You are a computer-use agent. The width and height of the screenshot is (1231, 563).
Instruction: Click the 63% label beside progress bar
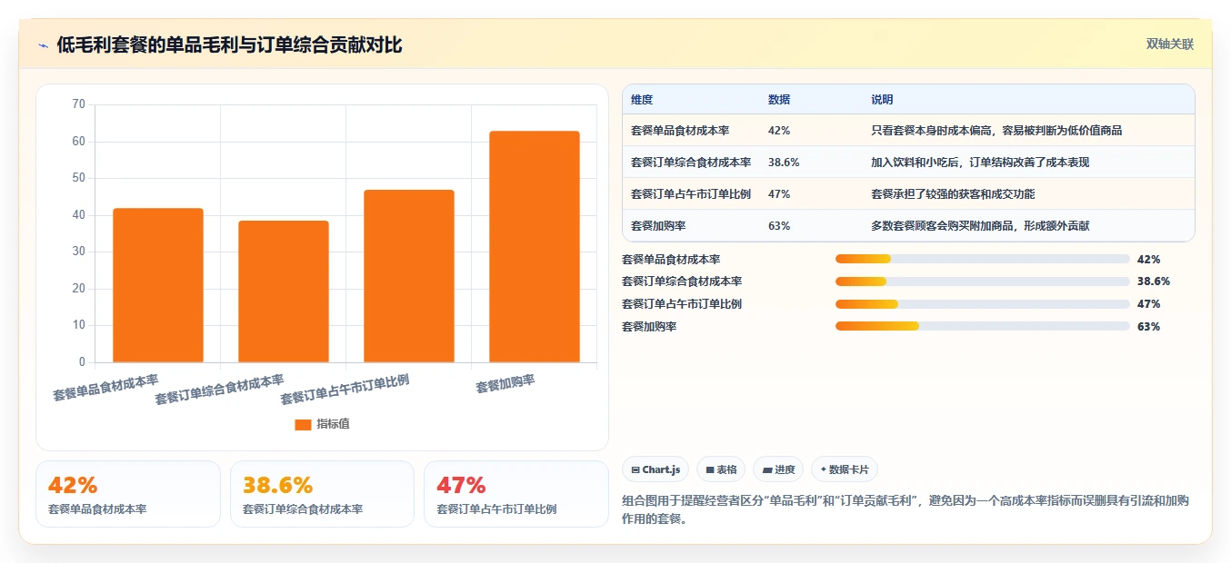click(x=1148, y=327)
